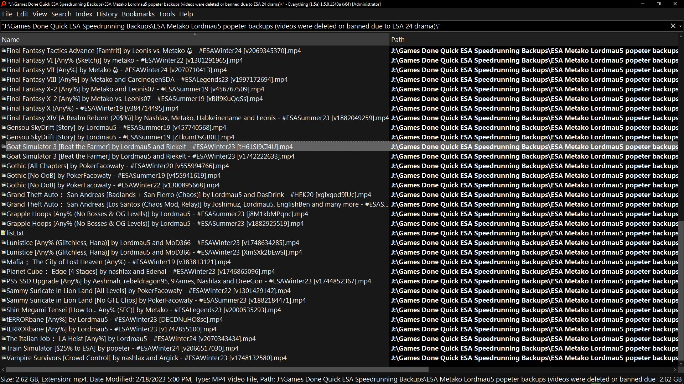Screen dimensions: 684x384
Task: Select Final Fantasy X-2 xBif9KuQqSs.mp4 file
Action: (x=135, y=99)
